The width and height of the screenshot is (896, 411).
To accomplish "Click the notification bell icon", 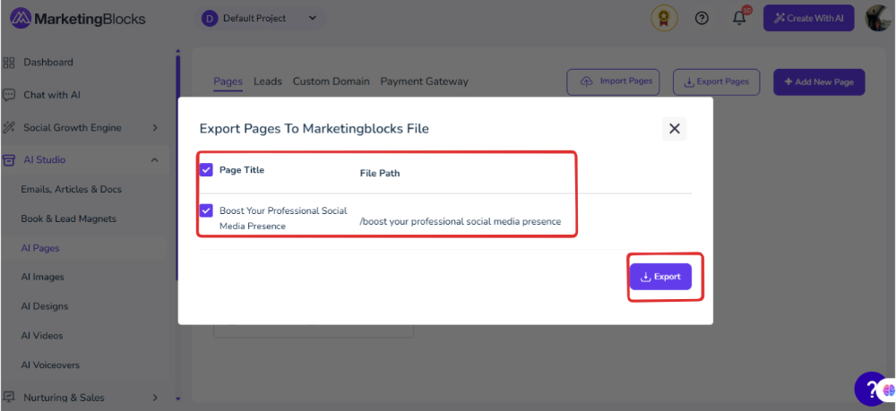I will point(739,18).
